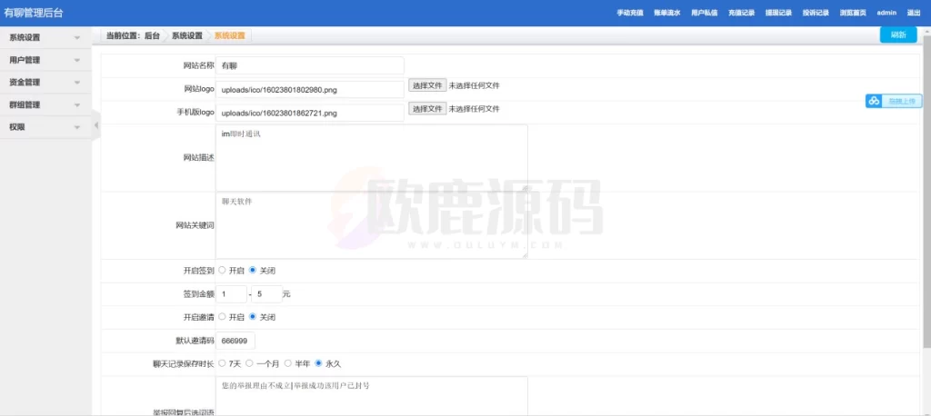
Task: Open 浏览首页 in the top navigation
Action: coord(853,13)
